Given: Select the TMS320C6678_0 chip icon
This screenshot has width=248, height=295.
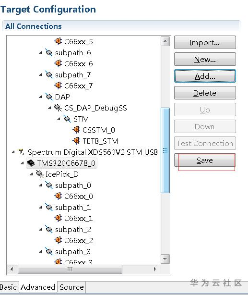Looking at the screenshot, I should [x=31, y=163].
